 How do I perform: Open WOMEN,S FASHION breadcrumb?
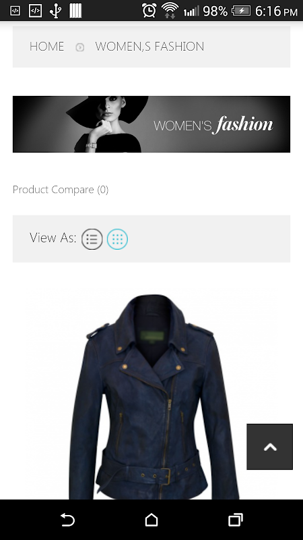click(149, 47)
